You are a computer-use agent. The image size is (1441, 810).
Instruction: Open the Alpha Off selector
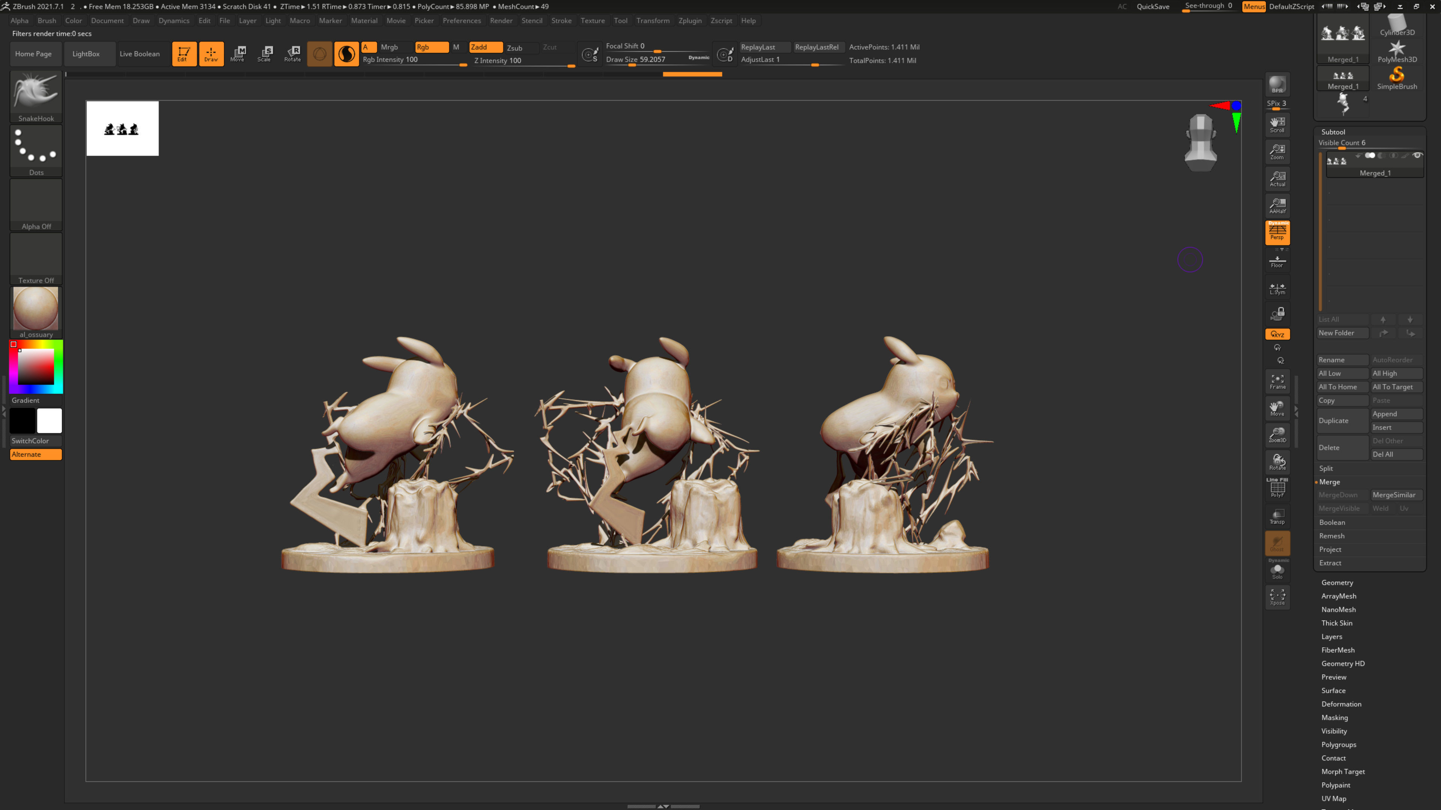click(36, 204)
